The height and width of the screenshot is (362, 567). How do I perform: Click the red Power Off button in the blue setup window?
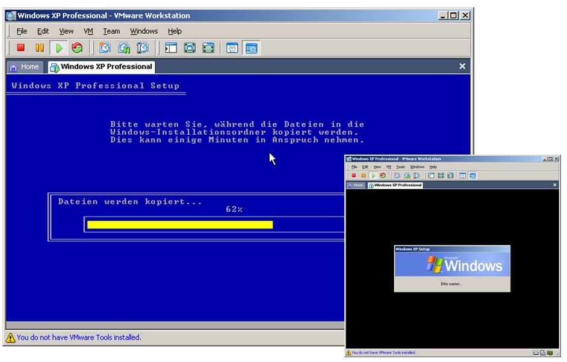click(x=20, y=48)
